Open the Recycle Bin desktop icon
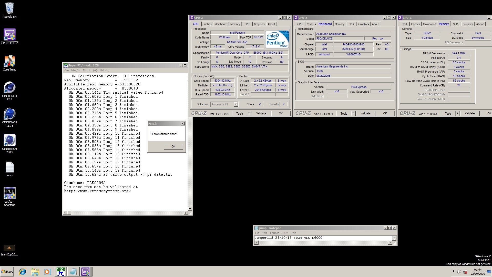This screenshot has width=492, height=277. 9,10
